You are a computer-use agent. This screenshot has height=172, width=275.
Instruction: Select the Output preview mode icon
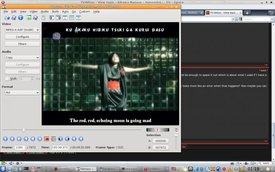tap(58, 18)
